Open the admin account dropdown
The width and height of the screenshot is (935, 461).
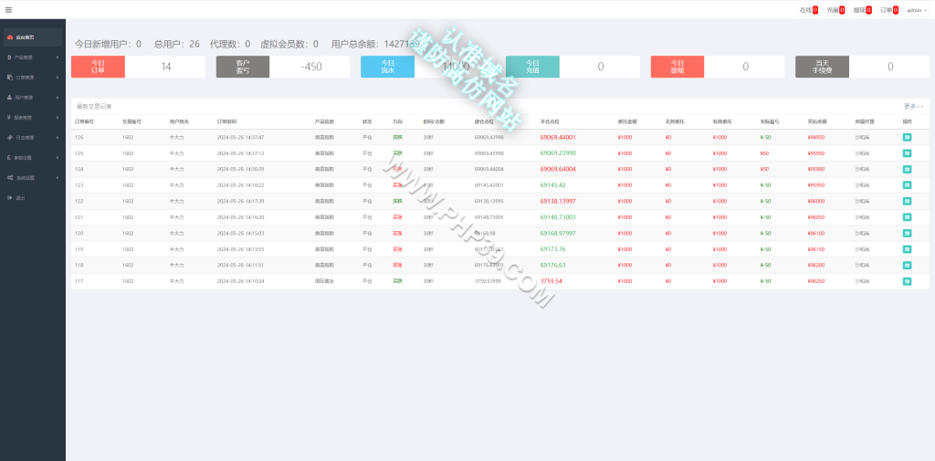(x=917, y=10)
